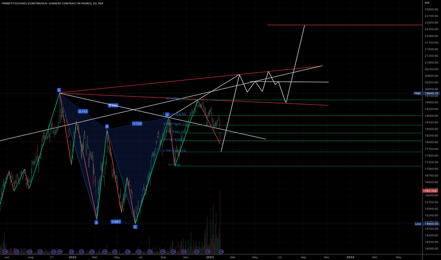The height and width of the screenshot is (260, 441).
Task: Click the 14000.00 price-scale value
Action: (432, 249)
